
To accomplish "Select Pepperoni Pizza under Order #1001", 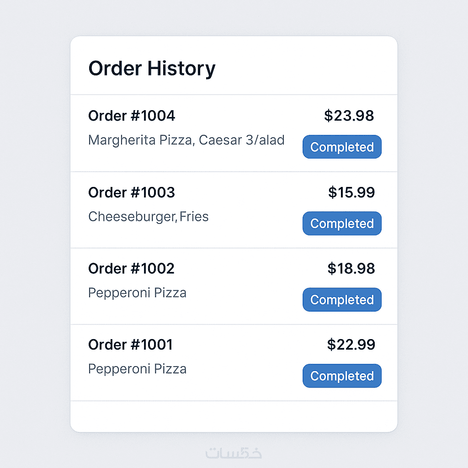I will coord(137,369).
